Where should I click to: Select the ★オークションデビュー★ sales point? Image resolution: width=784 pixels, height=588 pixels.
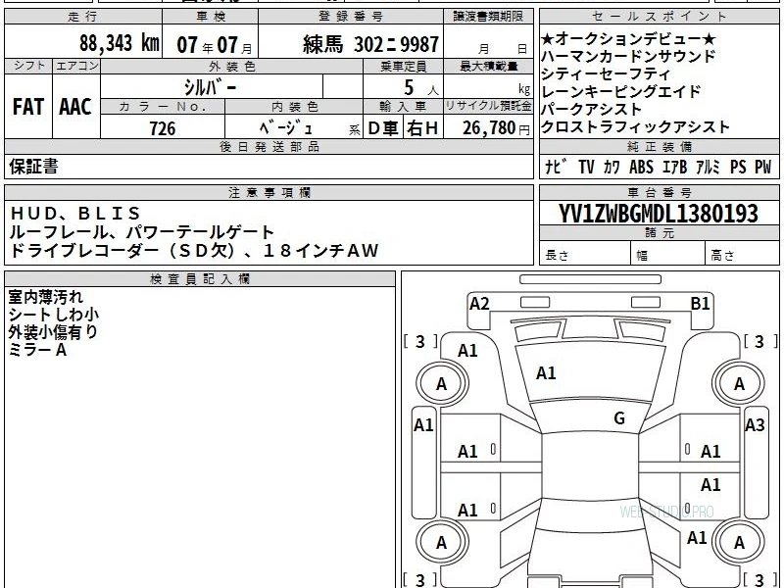(628, 39)
